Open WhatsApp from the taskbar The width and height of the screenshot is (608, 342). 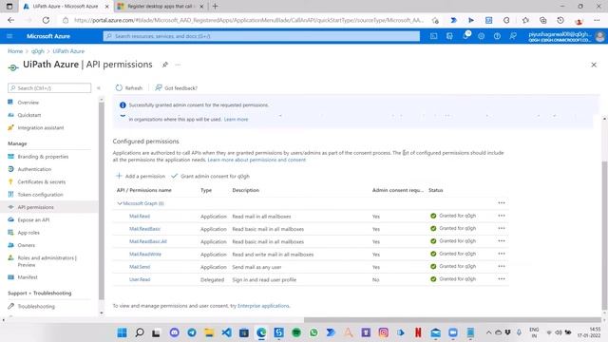pos(313,332)
